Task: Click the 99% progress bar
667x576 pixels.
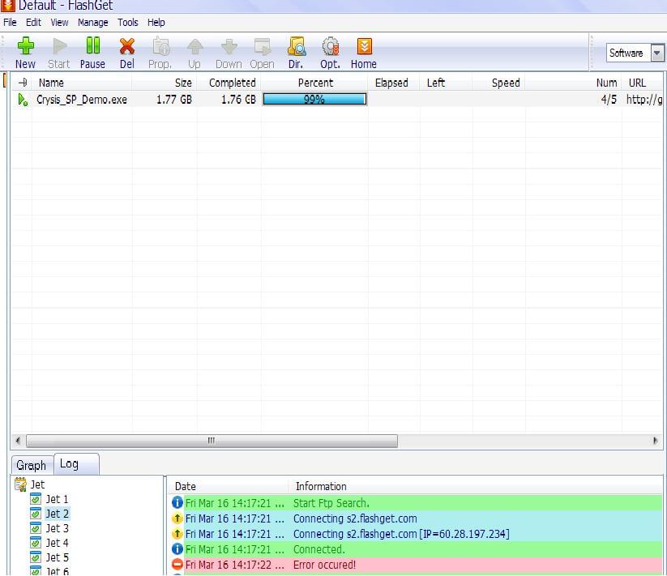Action: pos(314,100)
